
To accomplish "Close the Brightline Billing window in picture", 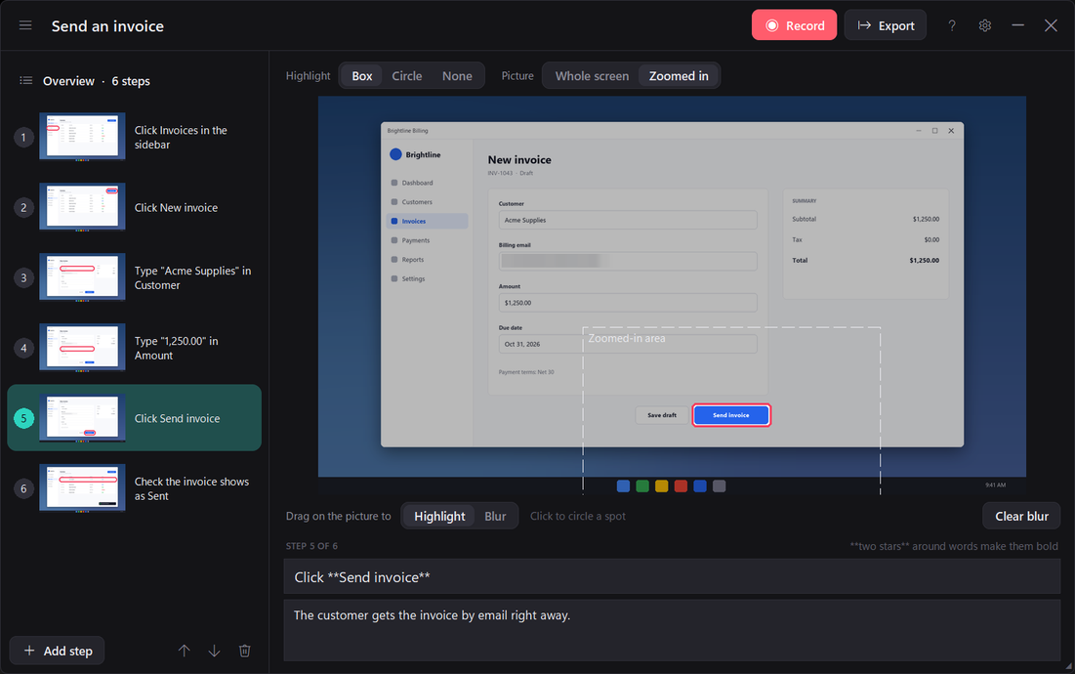I will (951, 131).
